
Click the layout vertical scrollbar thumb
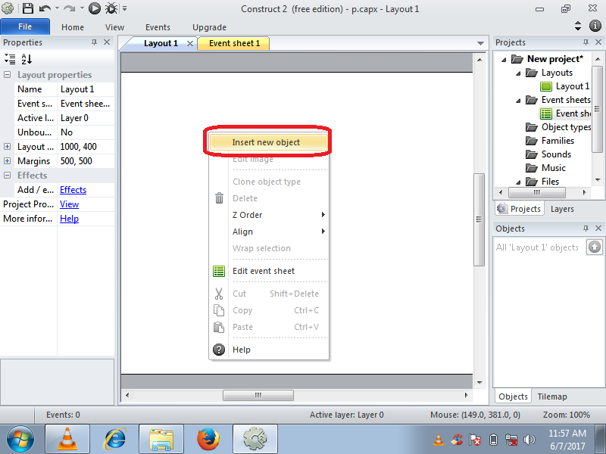[479, 219]
